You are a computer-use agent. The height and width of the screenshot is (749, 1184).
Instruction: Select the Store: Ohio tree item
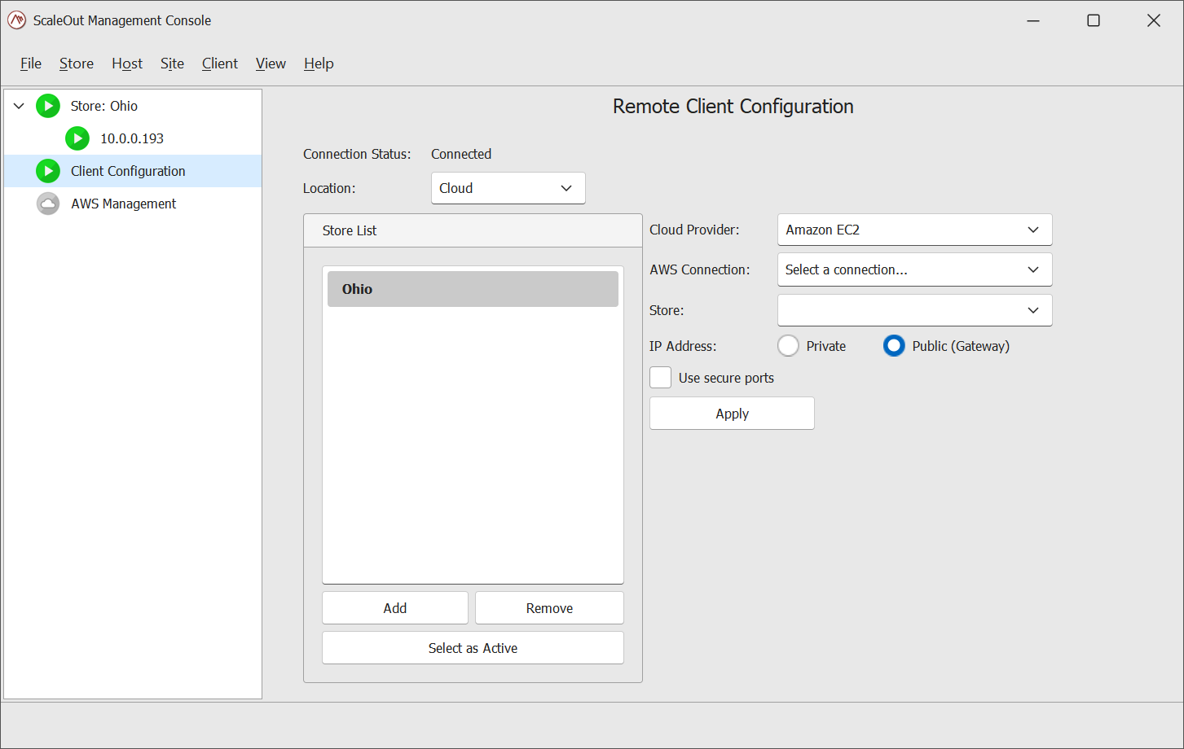[103, 106]
